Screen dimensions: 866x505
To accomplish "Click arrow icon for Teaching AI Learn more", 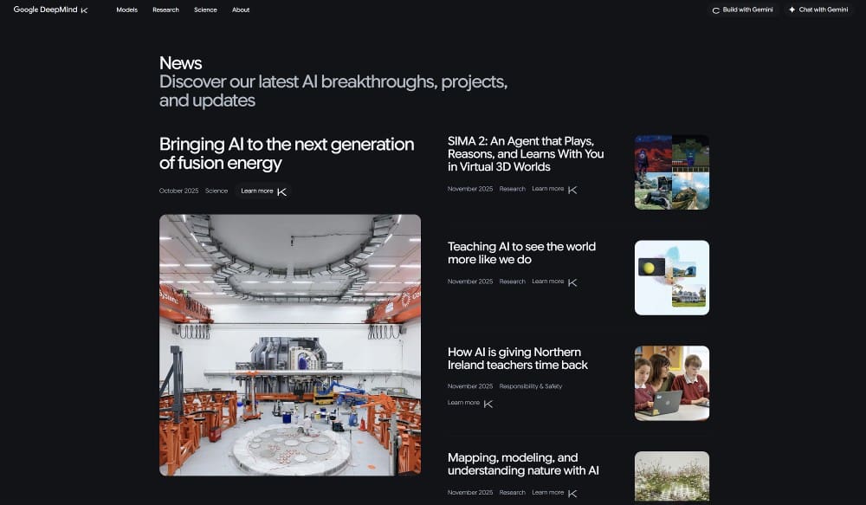I will 572,282.
